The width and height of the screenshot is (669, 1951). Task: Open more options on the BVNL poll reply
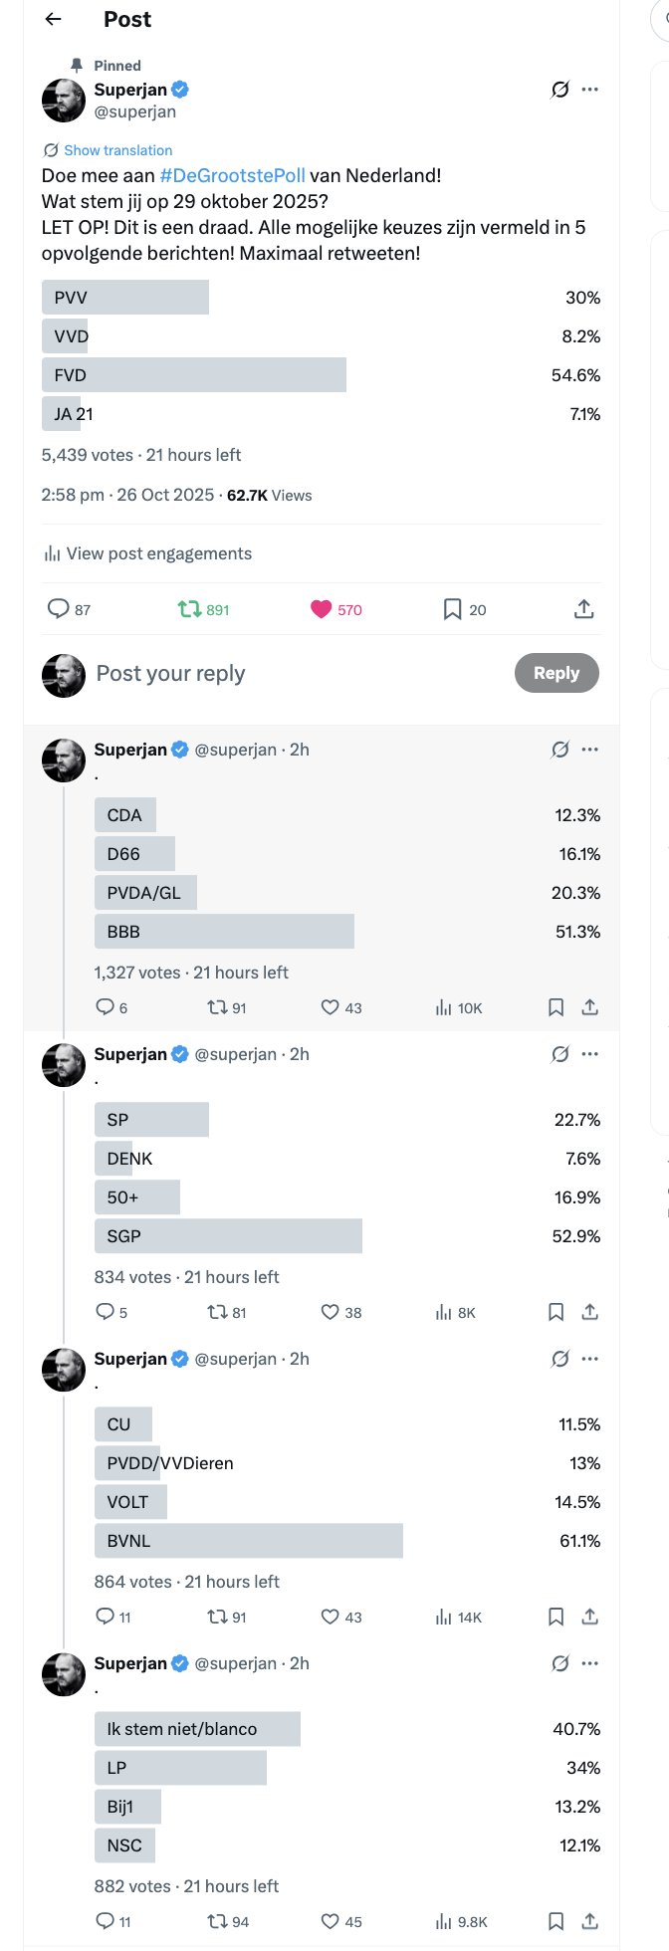point(590,1359)
